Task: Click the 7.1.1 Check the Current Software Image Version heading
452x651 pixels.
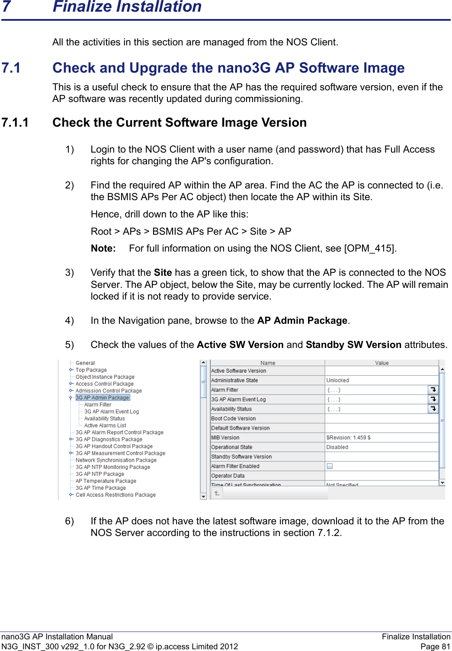Action: [x=154, y=123]
